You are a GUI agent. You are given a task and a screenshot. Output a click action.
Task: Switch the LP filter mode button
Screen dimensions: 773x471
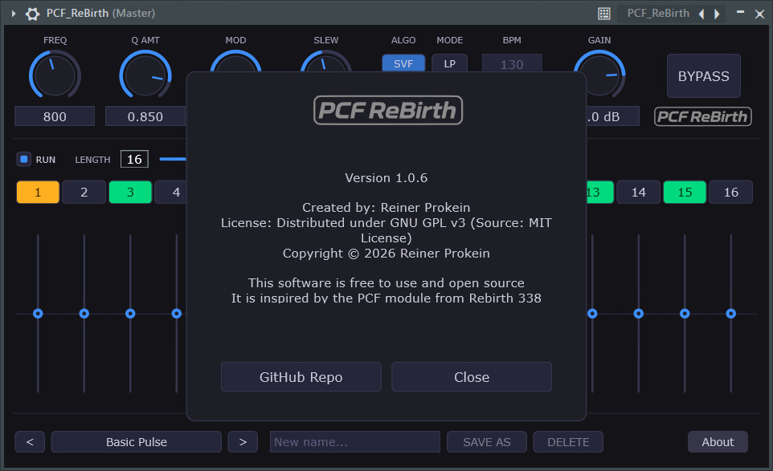(x=450, y=63)
